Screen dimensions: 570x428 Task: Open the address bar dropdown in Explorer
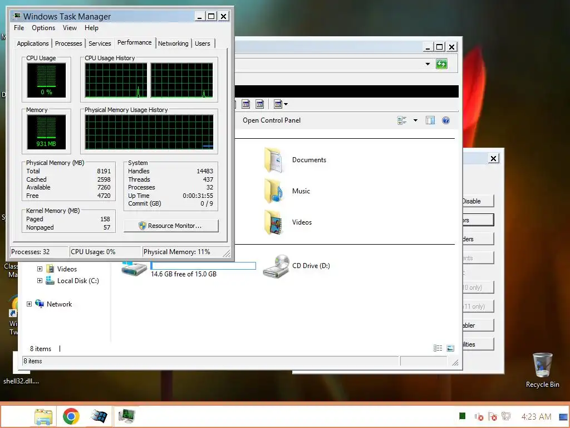pyautogui.click(x=427, y=64)
